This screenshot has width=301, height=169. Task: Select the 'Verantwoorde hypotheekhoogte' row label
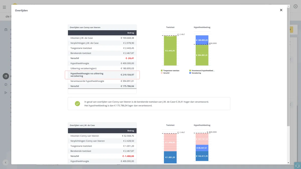point(87,81)
